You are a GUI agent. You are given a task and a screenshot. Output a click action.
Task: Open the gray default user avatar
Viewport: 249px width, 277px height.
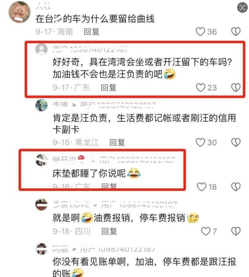(41, 49)
